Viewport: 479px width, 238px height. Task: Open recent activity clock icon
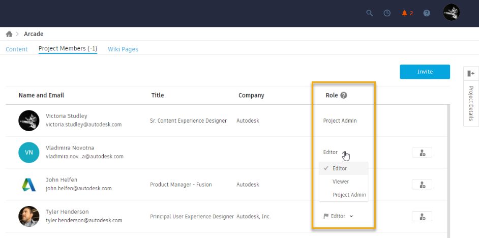[387, 13]
